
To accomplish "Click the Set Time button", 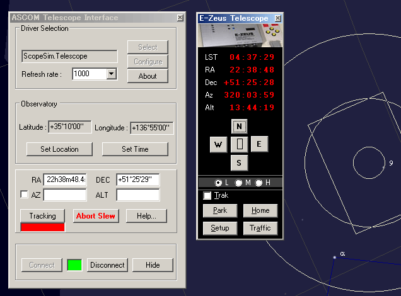I will [135, 149].
